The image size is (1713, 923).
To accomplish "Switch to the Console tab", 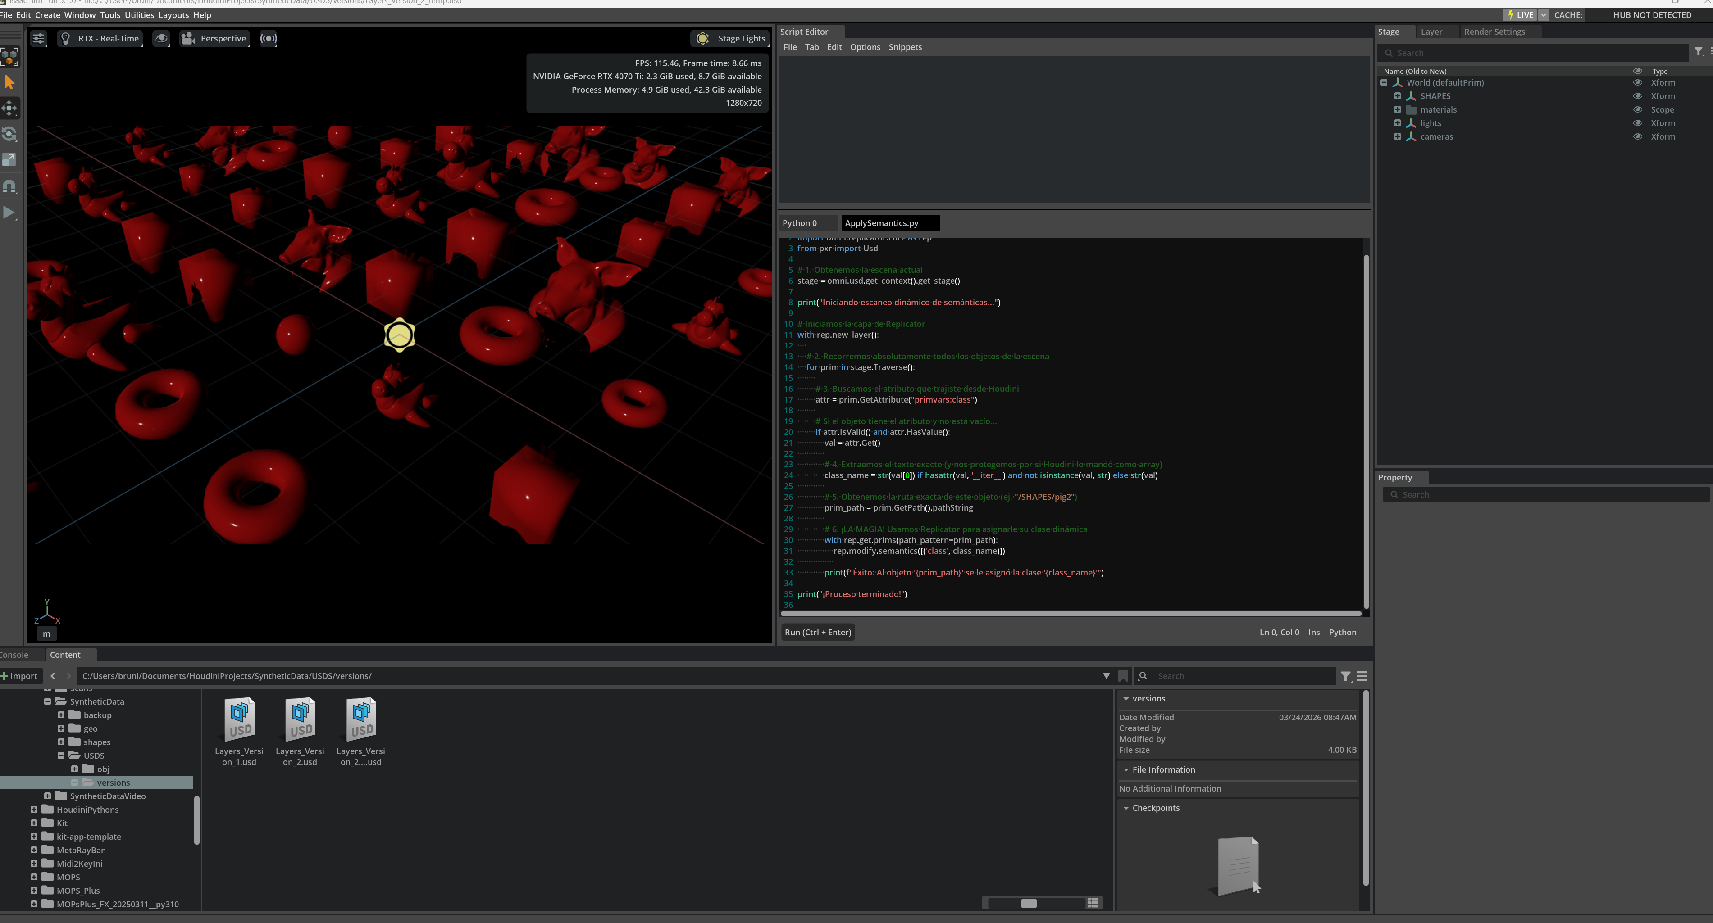I will pos(14,655).
